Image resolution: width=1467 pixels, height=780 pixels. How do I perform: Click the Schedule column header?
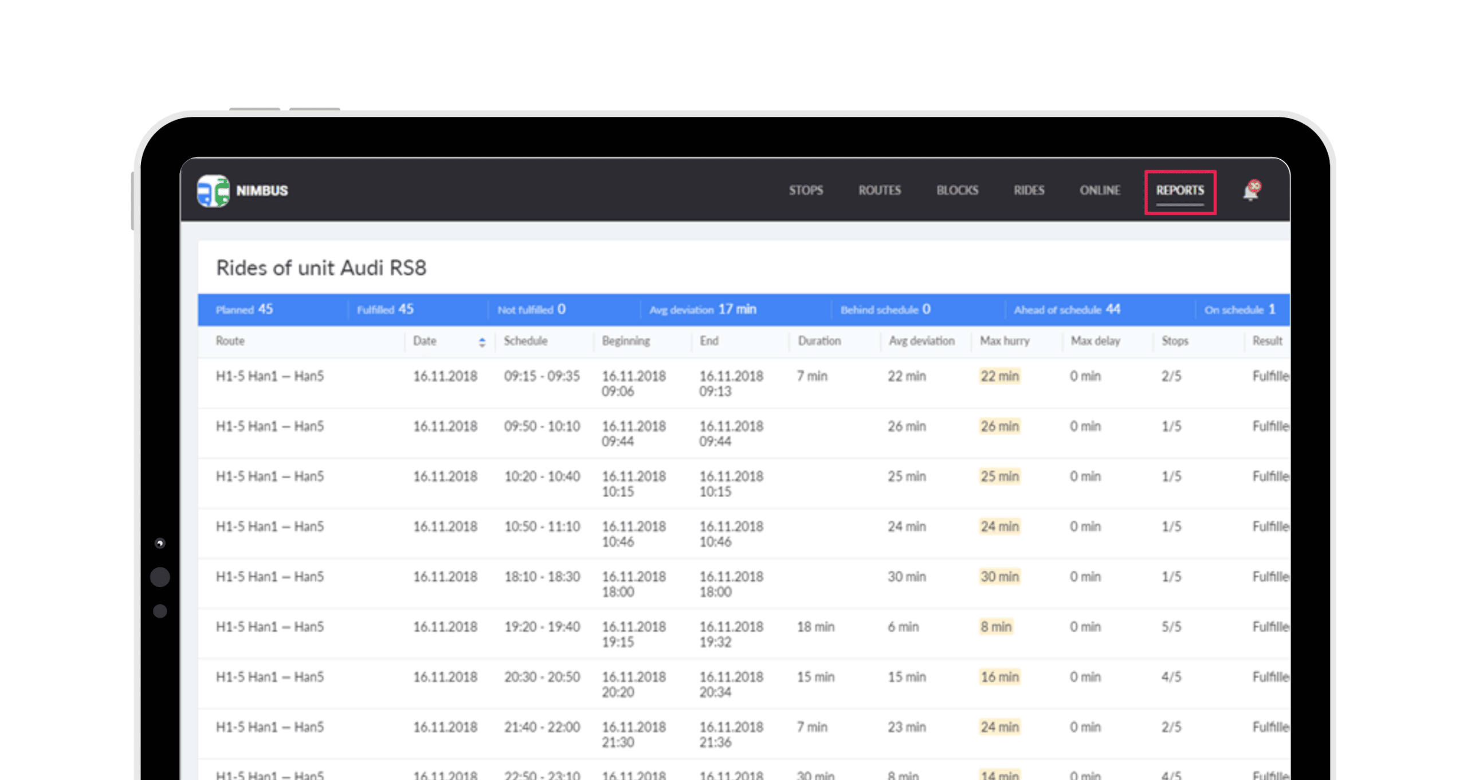click(x=525, y=341)
